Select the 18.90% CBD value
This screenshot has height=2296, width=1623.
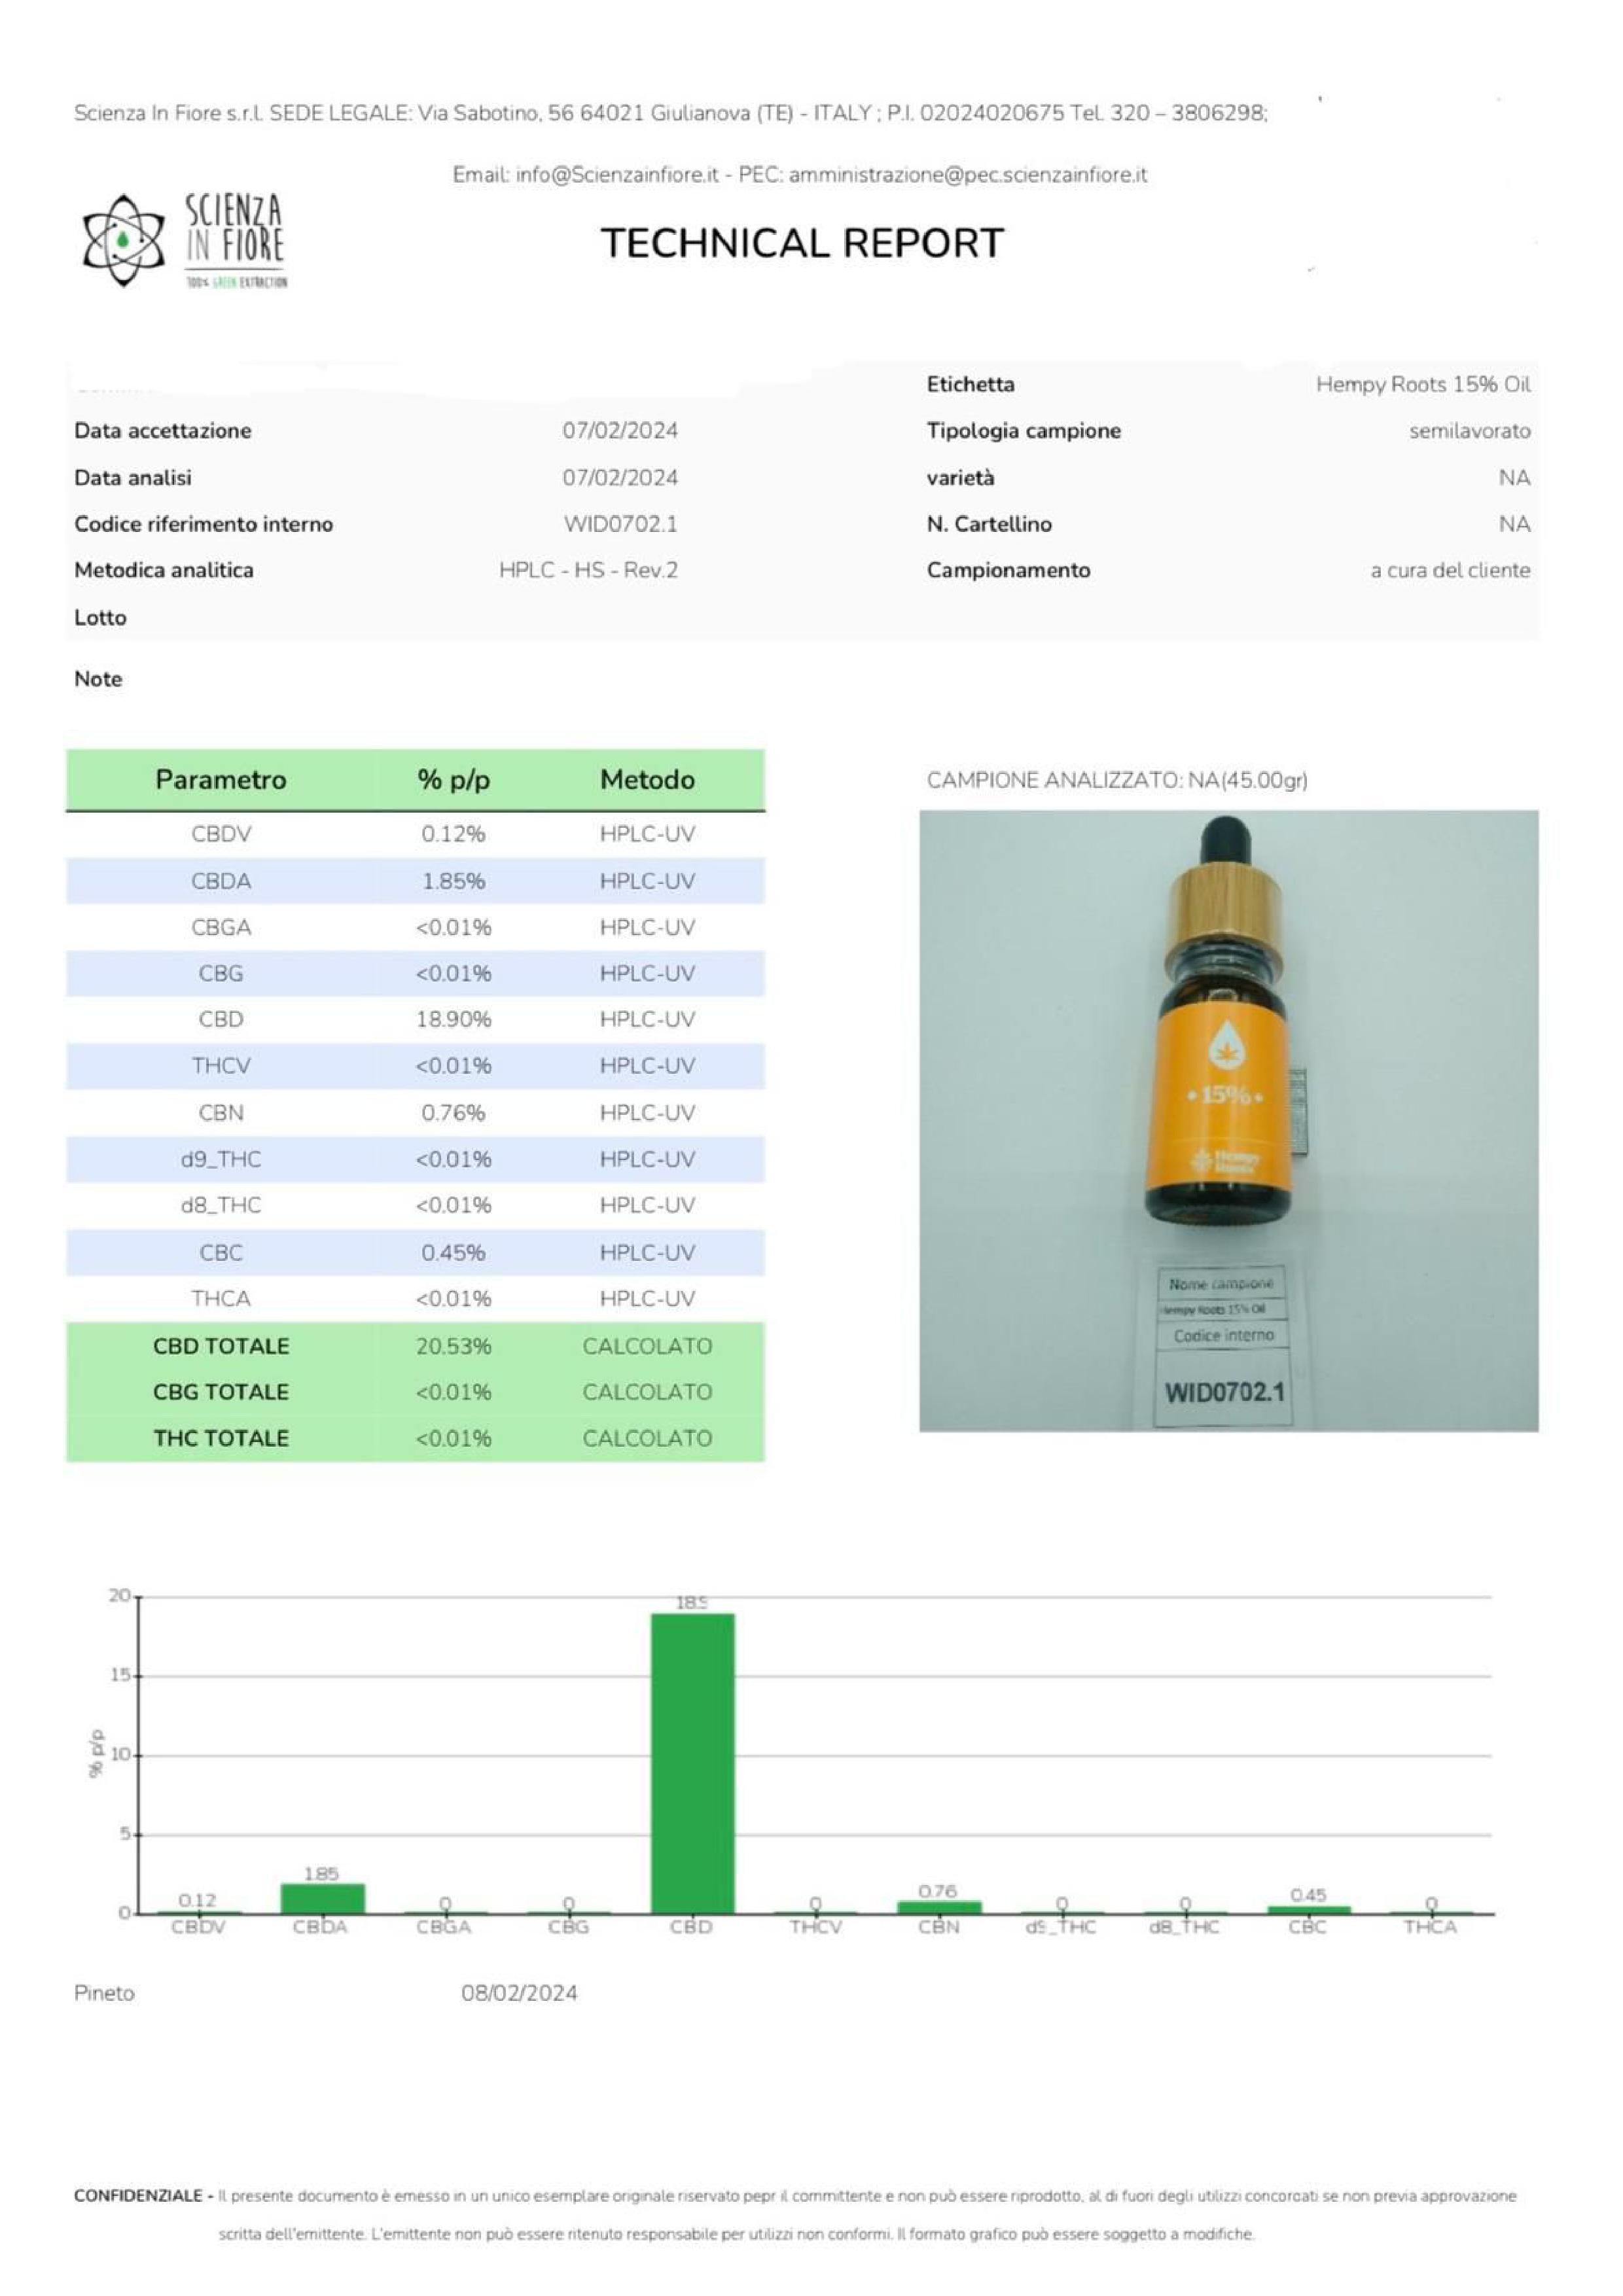tap(453, 1019)
